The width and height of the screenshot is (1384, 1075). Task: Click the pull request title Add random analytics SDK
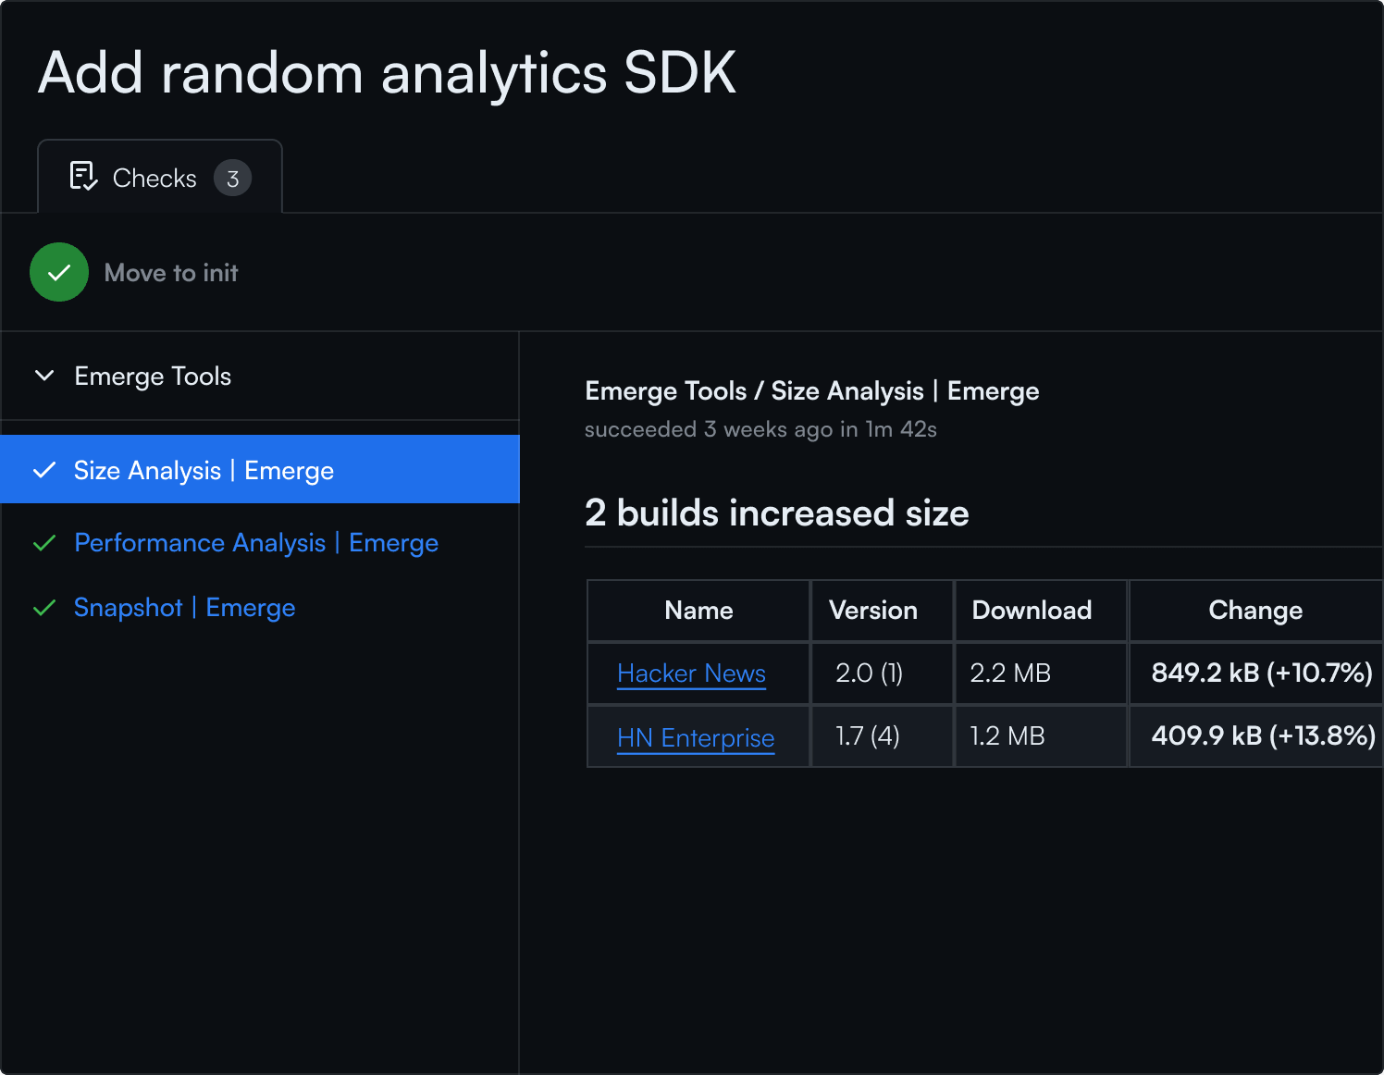386,74
